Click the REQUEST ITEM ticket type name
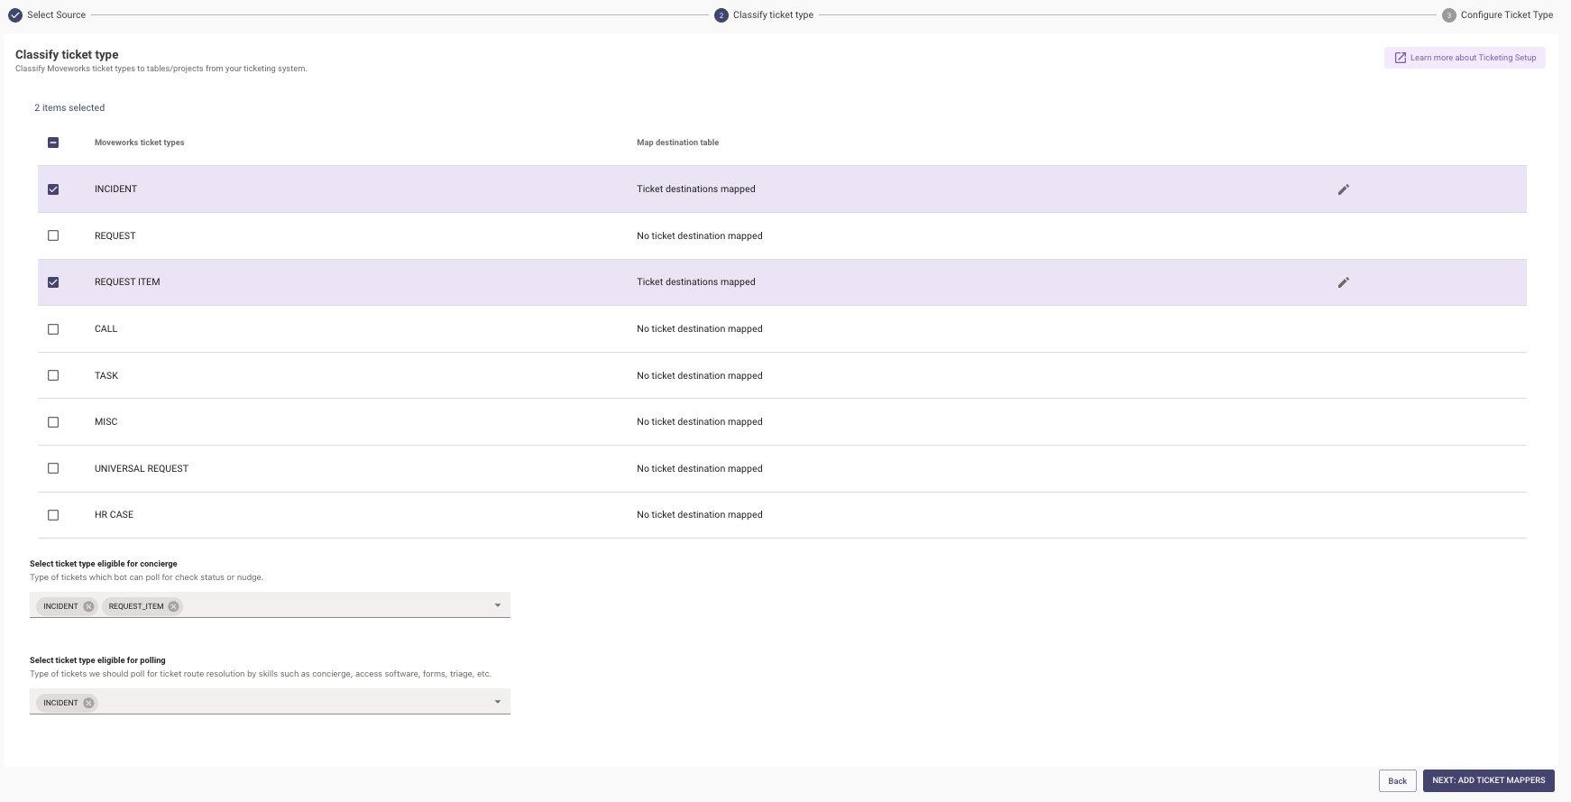The image size is (1571, 802). pyautogui.click(x=127, y=282)
